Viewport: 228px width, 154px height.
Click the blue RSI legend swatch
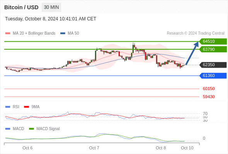(x=8, y=107)
